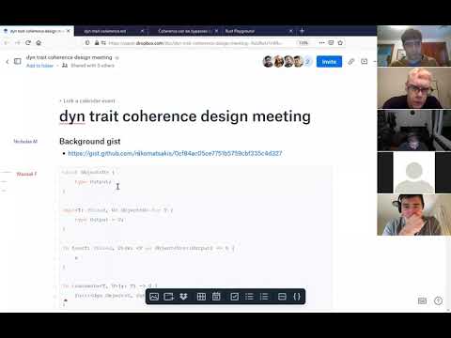
Task: Insert an image from the toolbar
Action: [x=154, y=297]
